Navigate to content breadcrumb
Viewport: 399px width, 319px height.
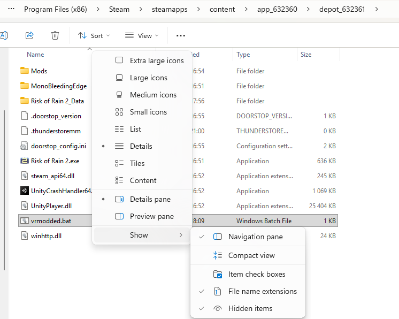click(222, 9)
